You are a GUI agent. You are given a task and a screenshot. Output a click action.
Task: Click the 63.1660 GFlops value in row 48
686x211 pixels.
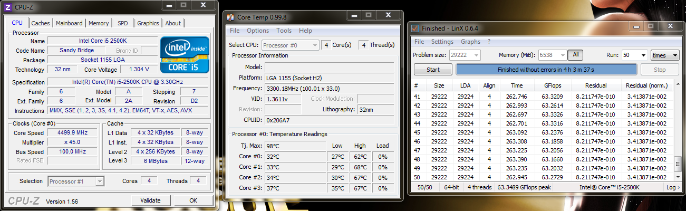point(552,159)
